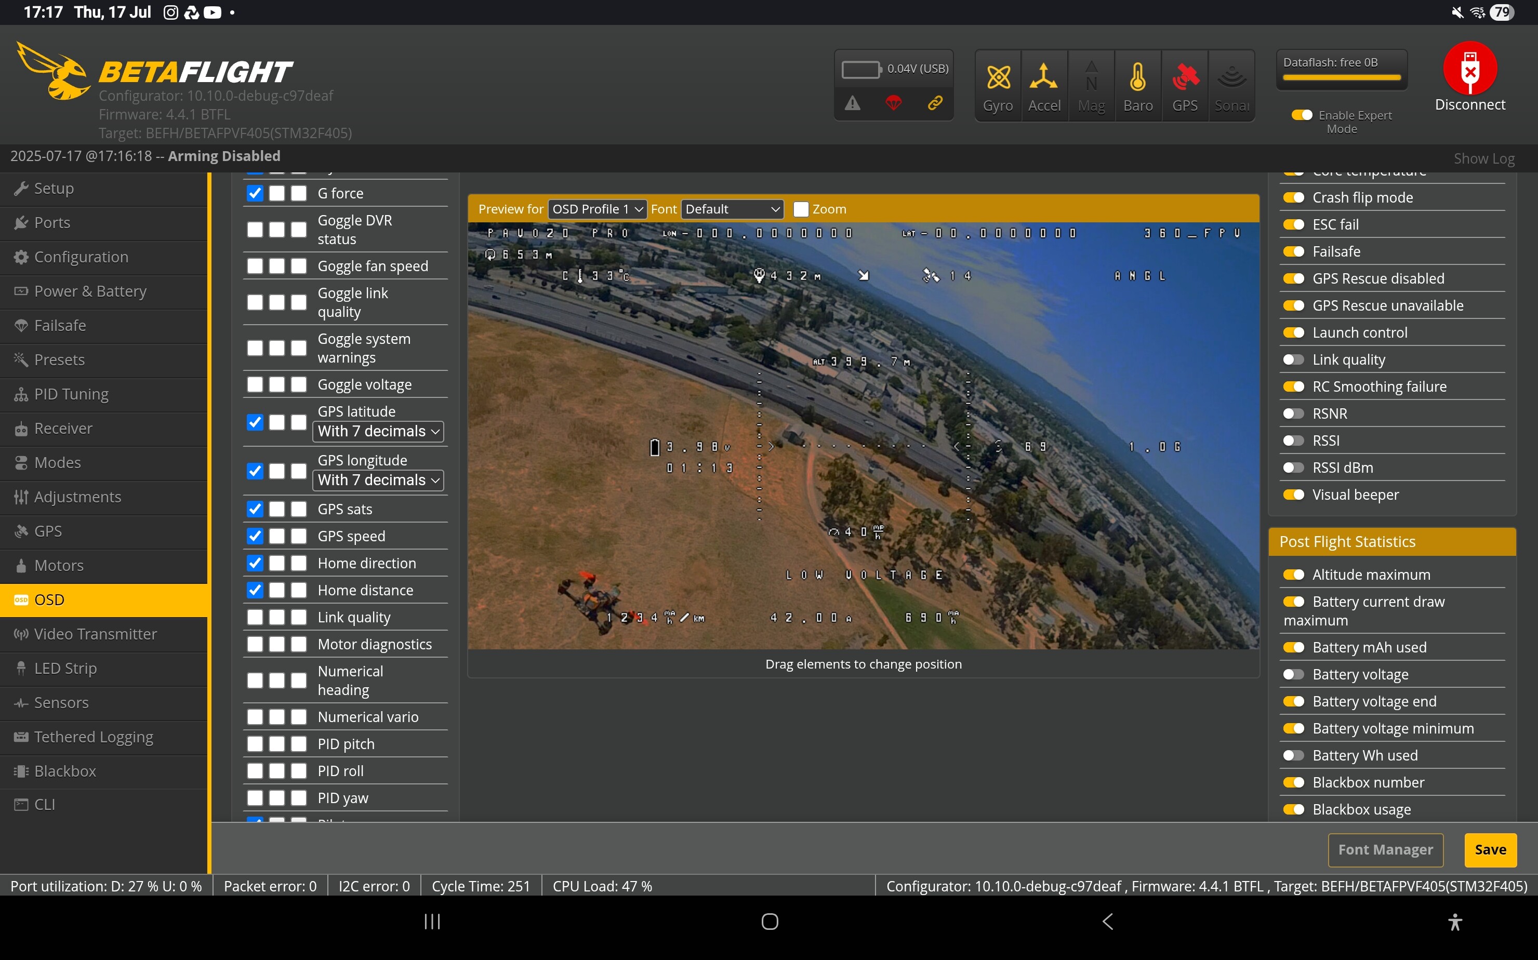Open the Font Default dropdown
This screenshot has height=960, width=1538.
[x=732, y=209]
